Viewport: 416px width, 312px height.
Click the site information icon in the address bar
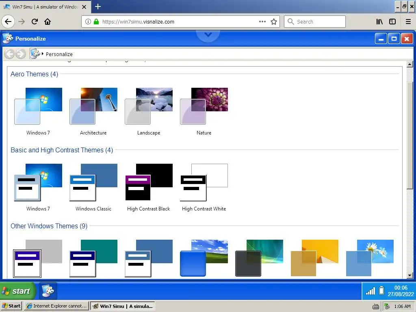point(88,22)
